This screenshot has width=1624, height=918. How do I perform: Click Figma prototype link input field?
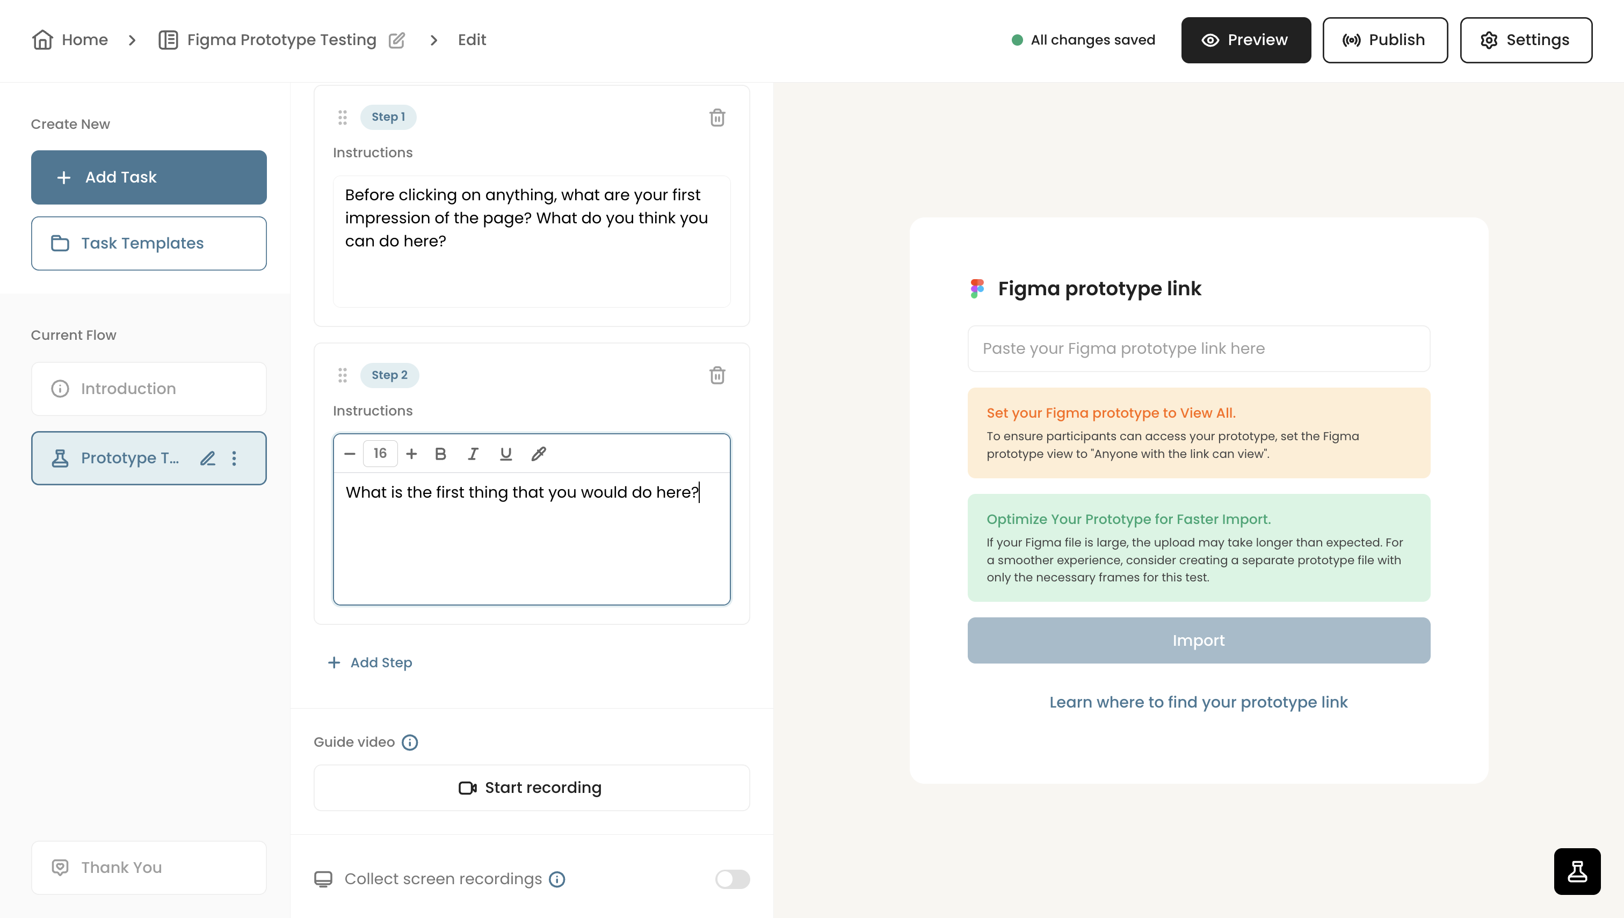[1198, 348]
